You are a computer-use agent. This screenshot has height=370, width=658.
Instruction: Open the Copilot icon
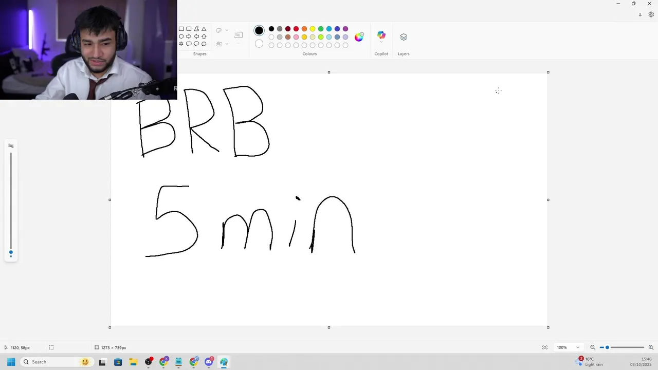click(x=381, y=35)
